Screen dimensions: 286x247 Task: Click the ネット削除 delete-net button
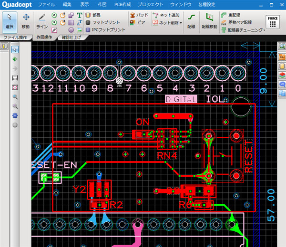coord(165,22)
